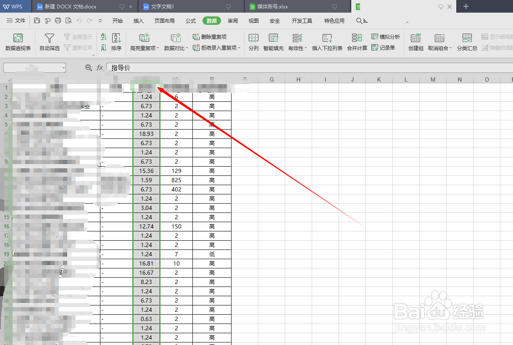The width and height of the screenshot is (513, 345).
Task: Open 模拟分析 what-if analysis
Action: pos(386,37)
